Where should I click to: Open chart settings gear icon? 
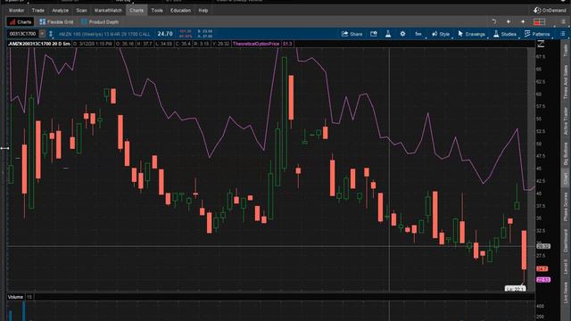[402, 34]
